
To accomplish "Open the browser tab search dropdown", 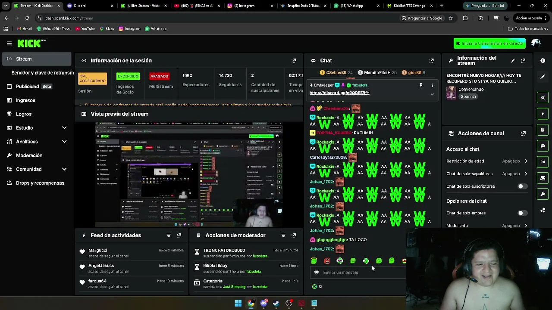I will tap(6, 6).
